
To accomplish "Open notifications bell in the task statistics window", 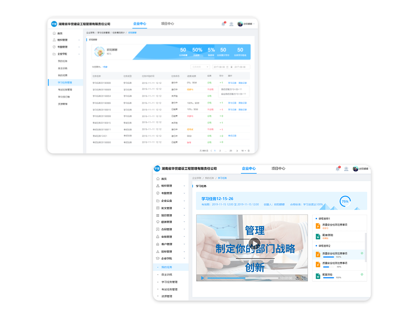I will click(223, 24).
